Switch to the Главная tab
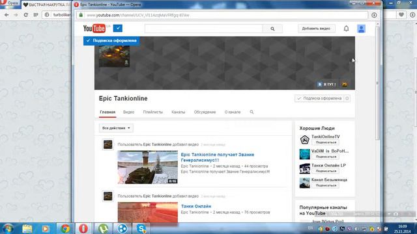 tap(108, 112)
